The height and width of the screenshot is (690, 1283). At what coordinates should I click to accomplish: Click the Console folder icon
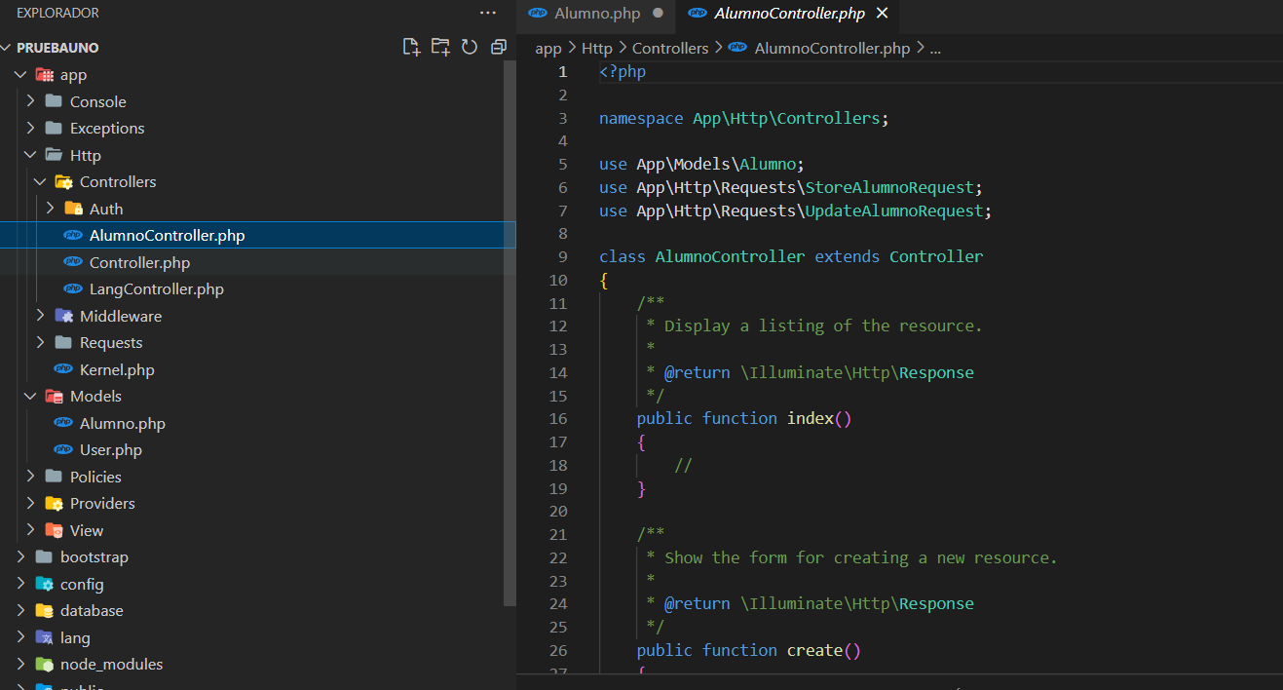tap(55, 101)
